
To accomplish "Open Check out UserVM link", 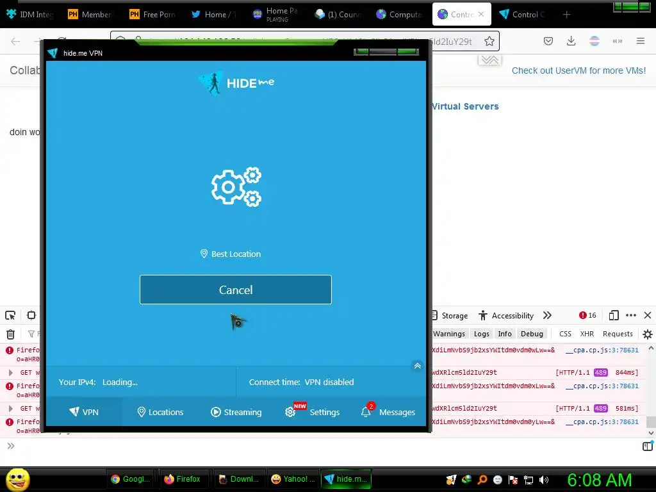I will point(578,70).
